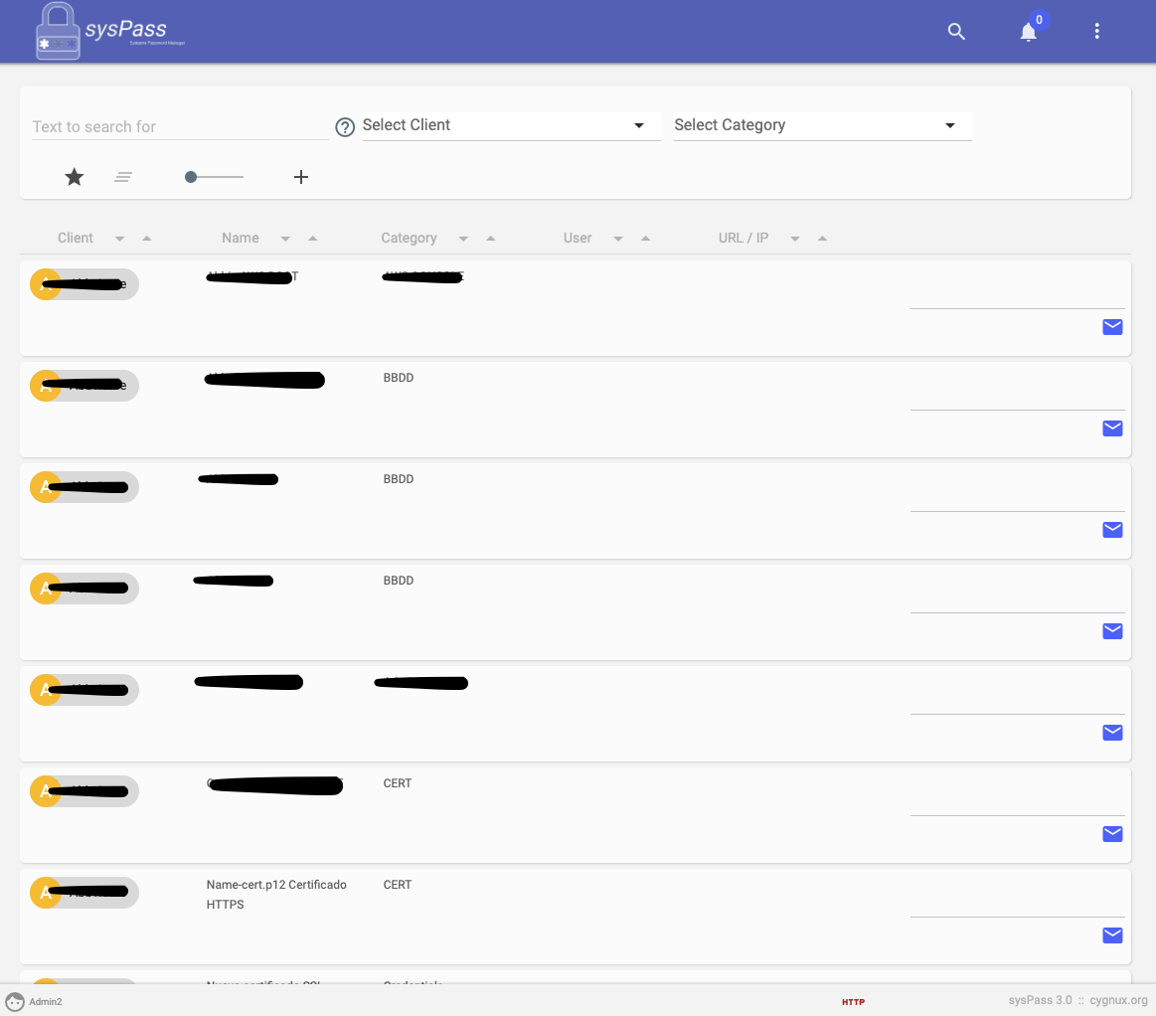Add a new account using the plus icon
The height and width of the screenshot is (1016, 1156).
pos(301,177)
